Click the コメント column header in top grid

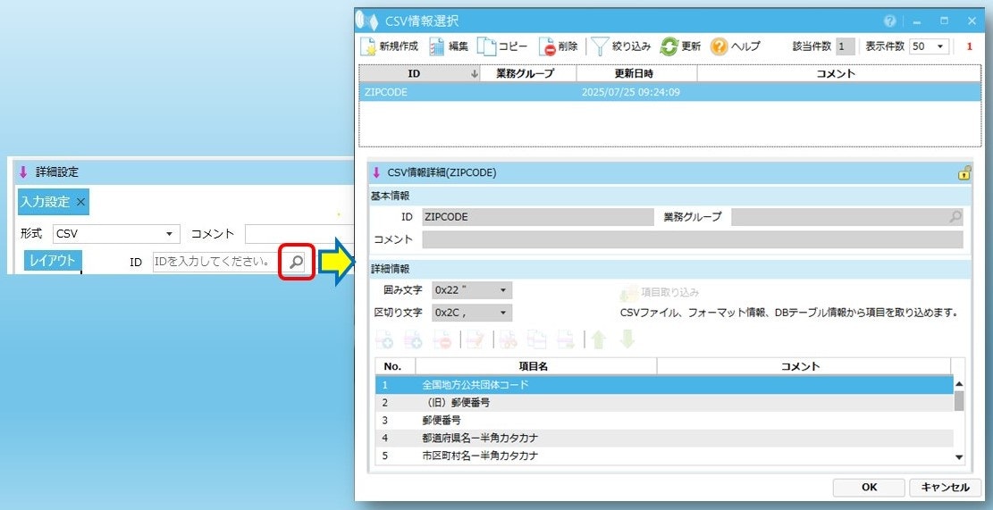[839, 73]
